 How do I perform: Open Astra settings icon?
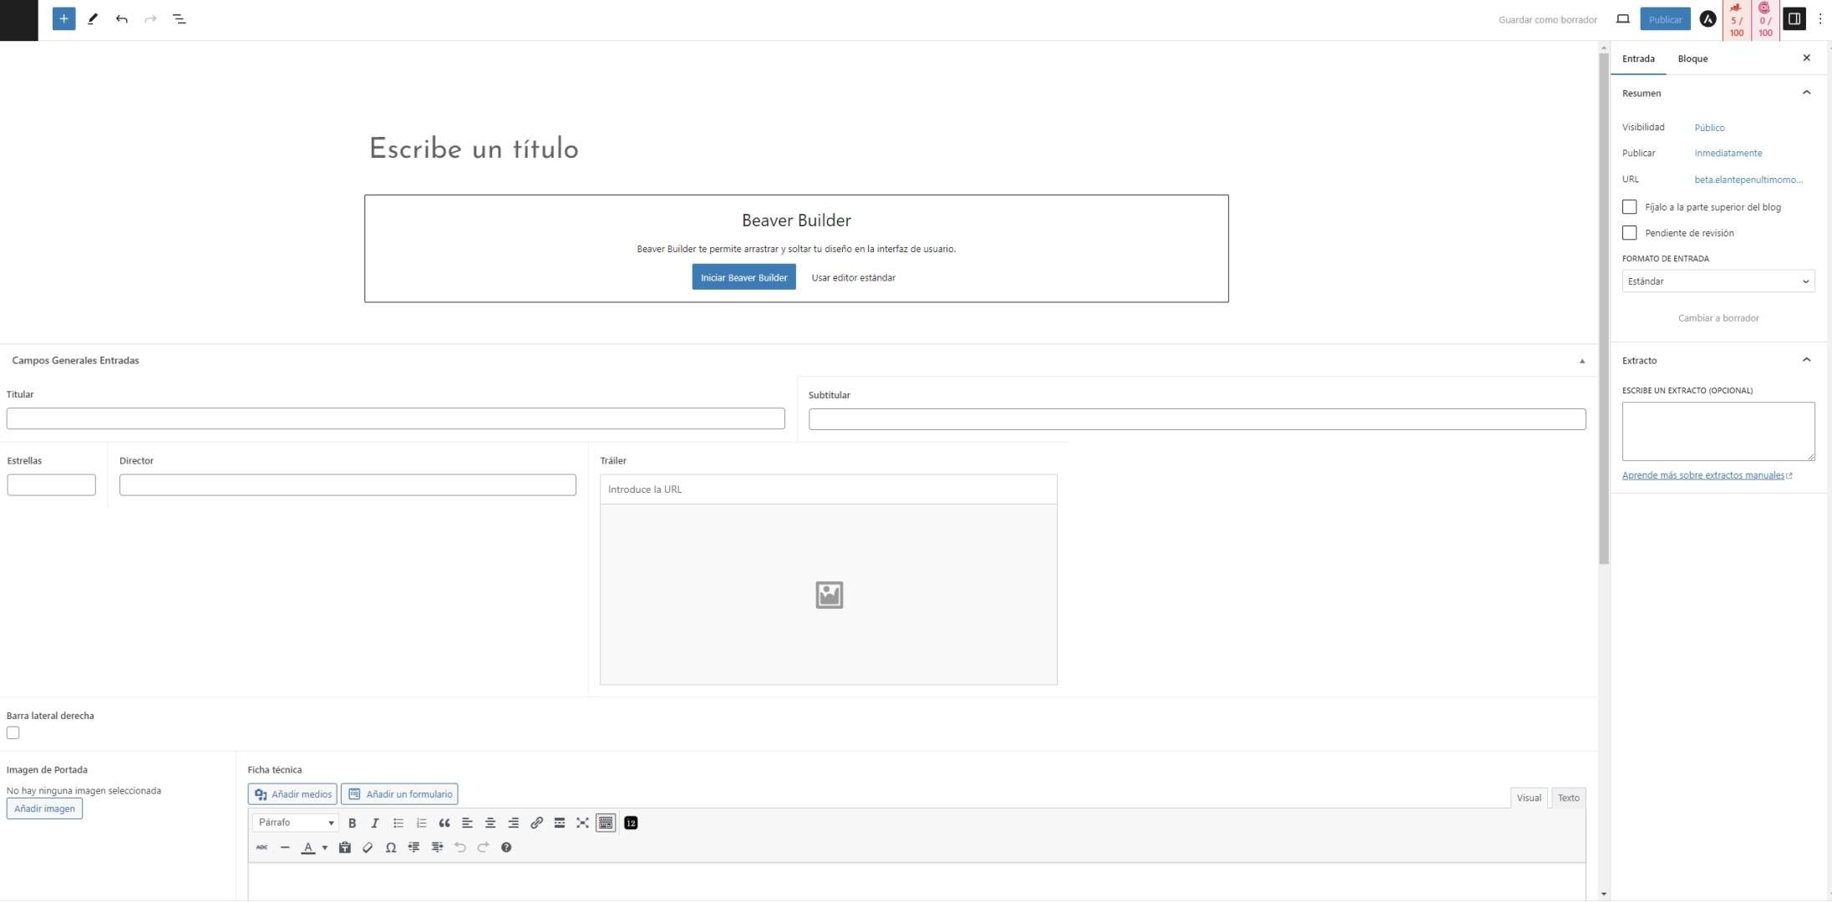[x=1708, y=19]
